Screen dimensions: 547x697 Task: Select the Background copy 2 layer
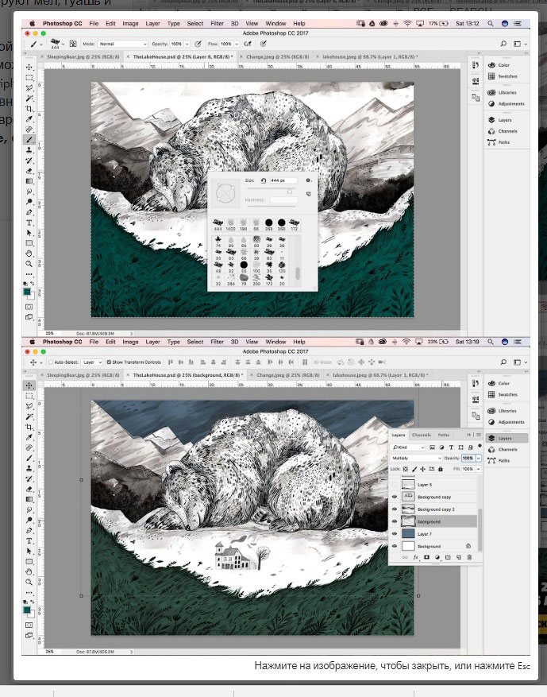click(435, 509)
